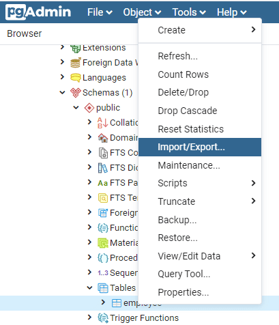Collapse the Tables node

click(x=90, y=287)
